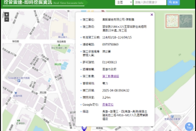Select the start time 2025-04-08 09:04:32
Screen dimensions: 196x131
pyautogui.click(x=116, y=90)
